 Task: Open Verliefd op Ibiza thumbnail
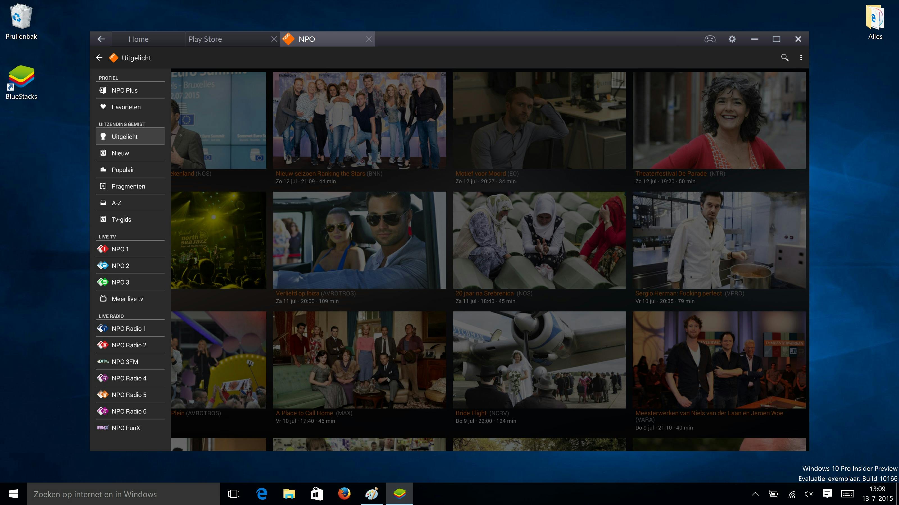[x=359, y=240]
